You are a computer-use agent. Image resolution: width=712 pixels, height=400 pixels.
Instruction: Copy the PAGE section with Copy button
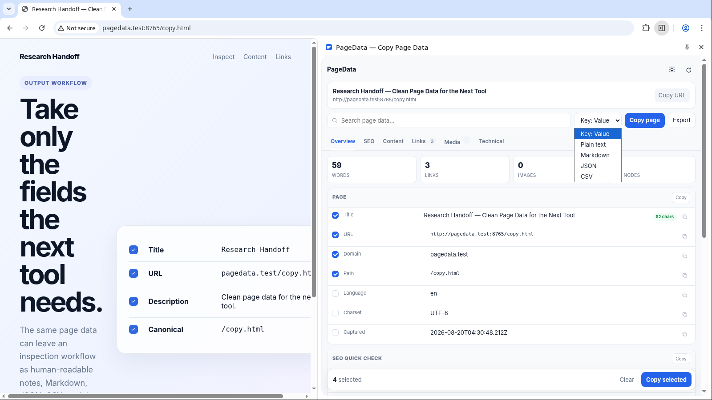click(681, 197)
